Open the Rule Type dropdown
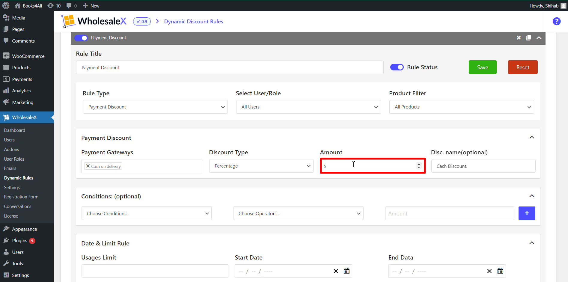Viewport: 568px width, 282px height. (155, 107)
